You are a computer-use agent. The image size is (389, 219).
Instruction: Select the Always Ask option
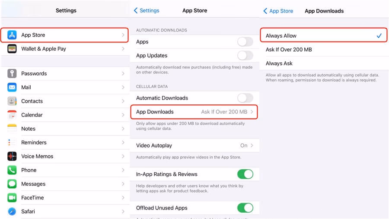(x=279, y=64)
